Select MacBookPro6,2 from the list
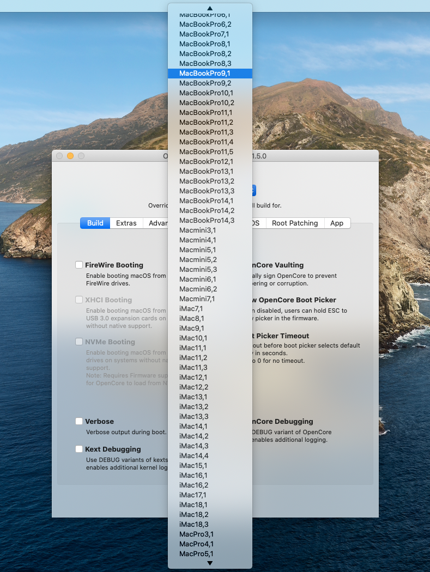Viewport: 430px width, 572px height. (x=210, y=25)
